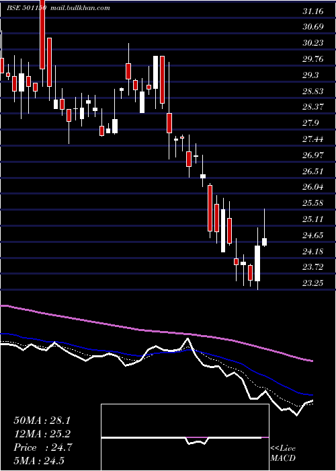Select the 25.11 price axis label

(x=313, y=219)
